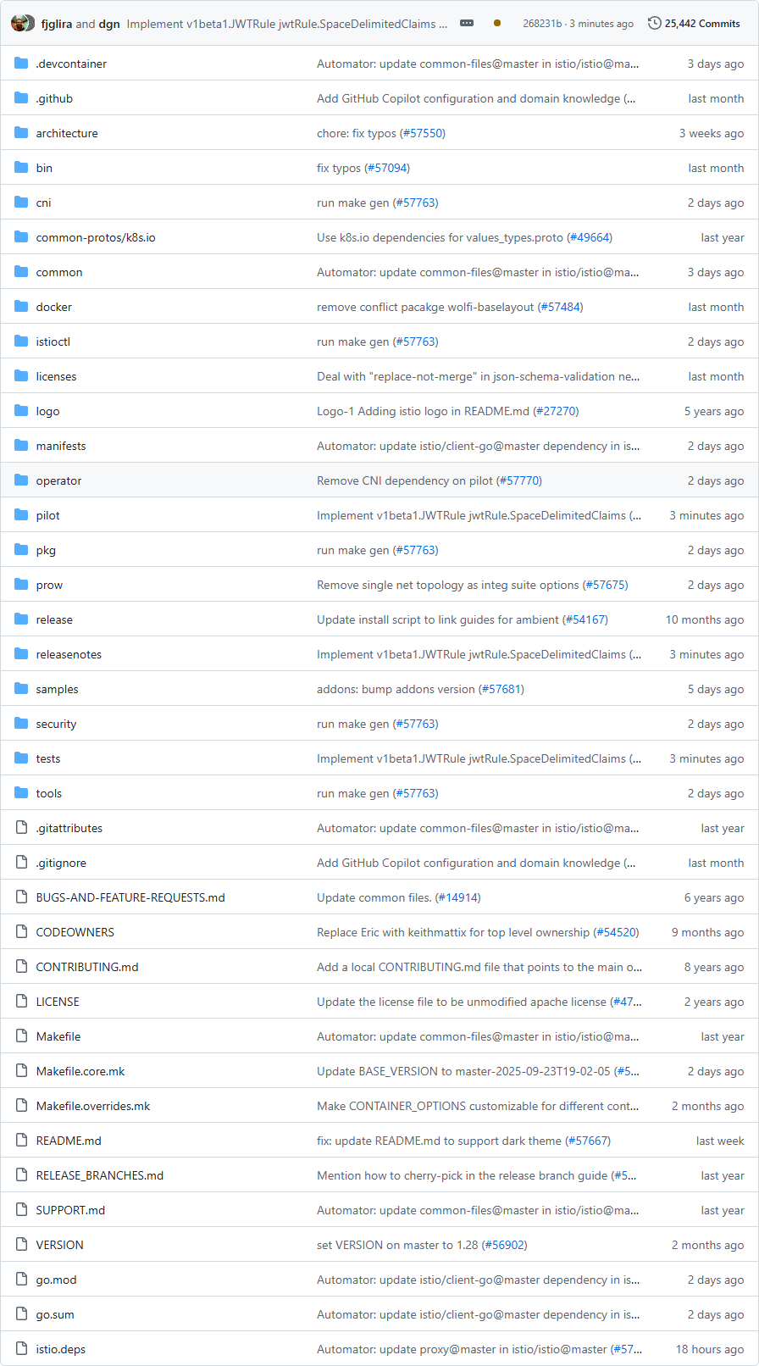
Task: Open pull request #57550 link
Action: coord(422,133)
